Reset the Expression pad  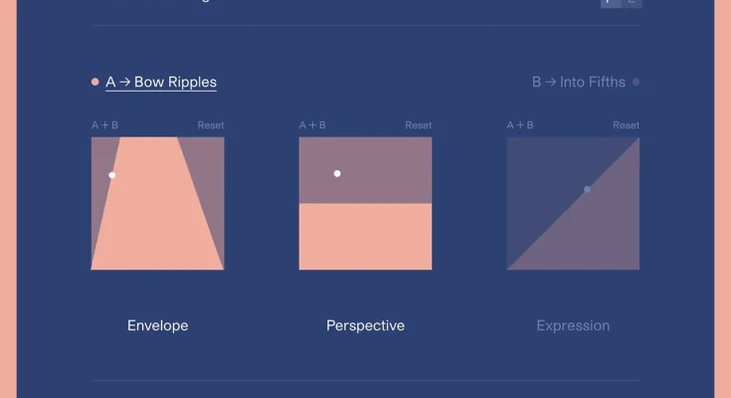coord(627,125)
